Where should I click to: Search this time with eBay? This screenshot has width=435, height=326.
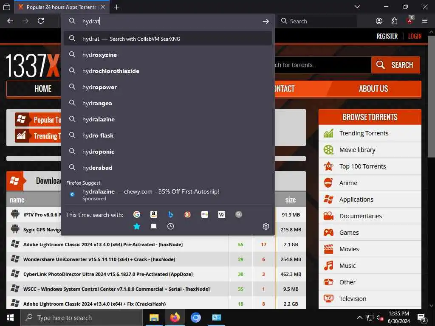[205, 214]
